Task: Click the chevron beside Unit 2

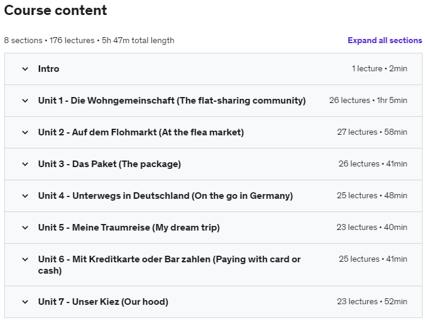Action: coord(25,132)
